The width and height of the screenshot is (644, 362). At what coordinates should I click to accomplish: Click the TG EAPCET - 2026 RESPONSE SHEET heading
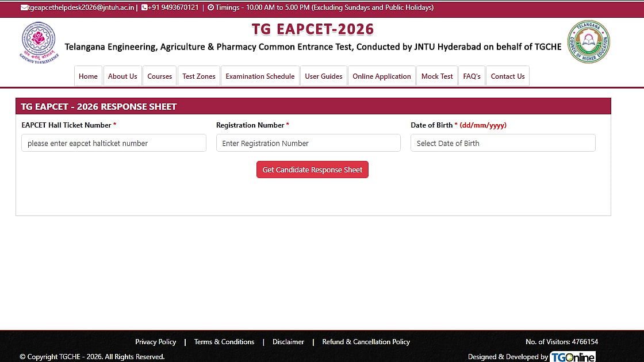pyautogui.click(x=98, y=107)
